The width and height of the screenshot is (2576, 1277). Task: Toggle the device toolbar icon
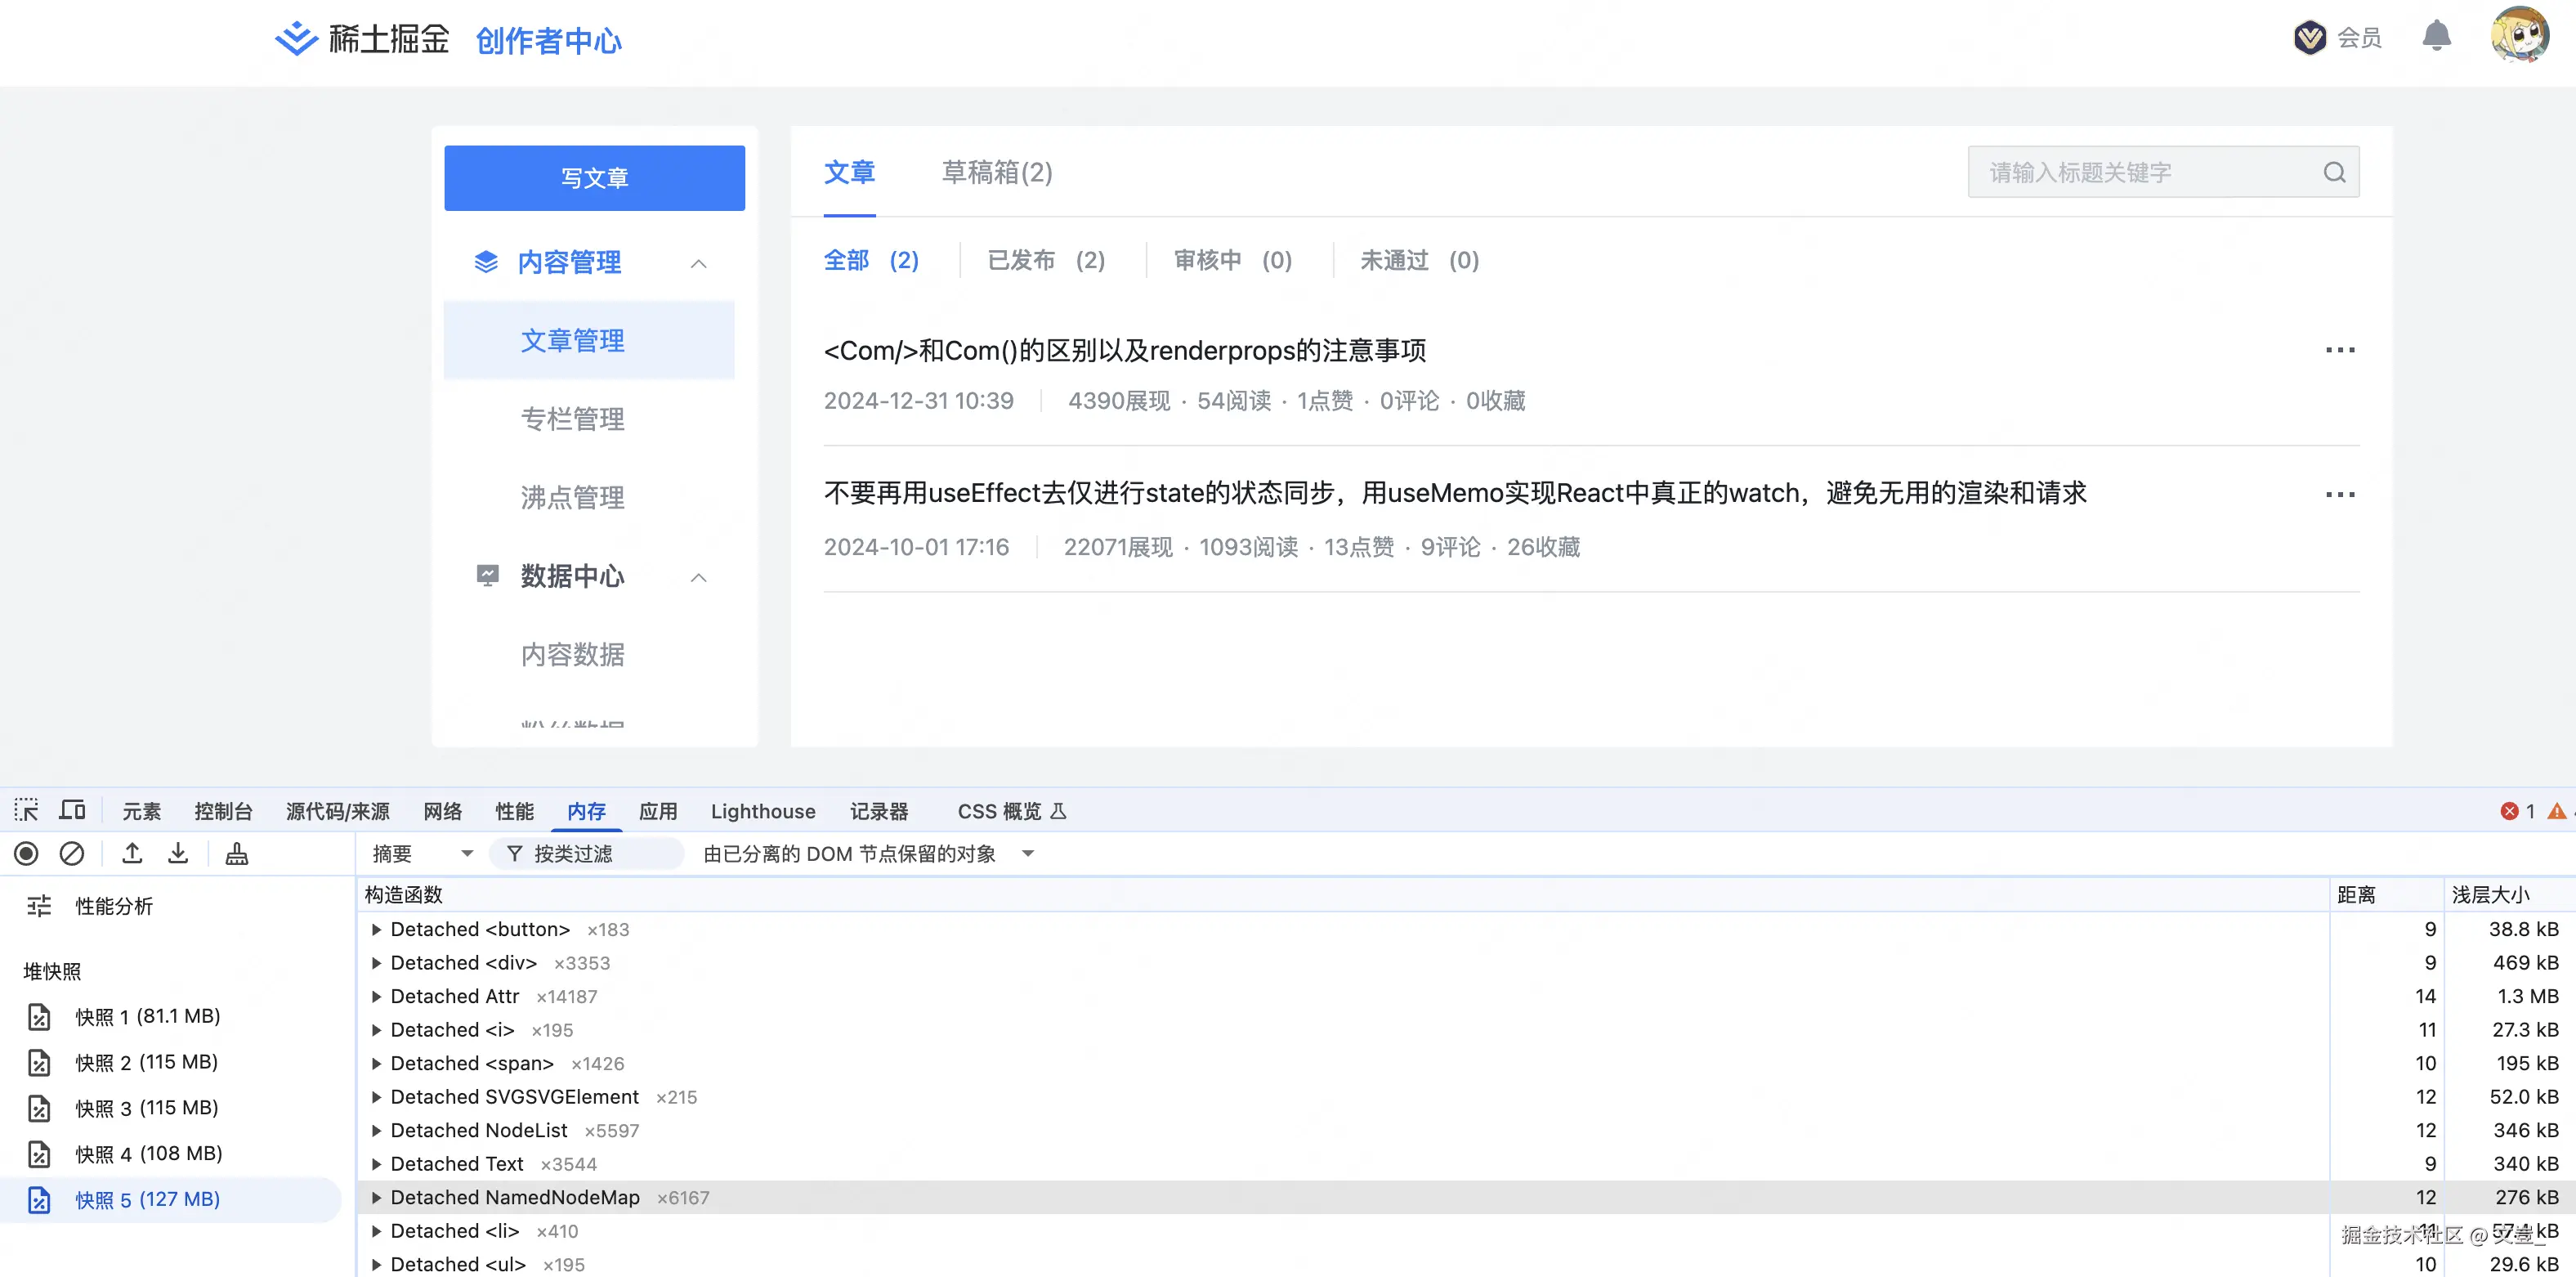click(73, 810)
